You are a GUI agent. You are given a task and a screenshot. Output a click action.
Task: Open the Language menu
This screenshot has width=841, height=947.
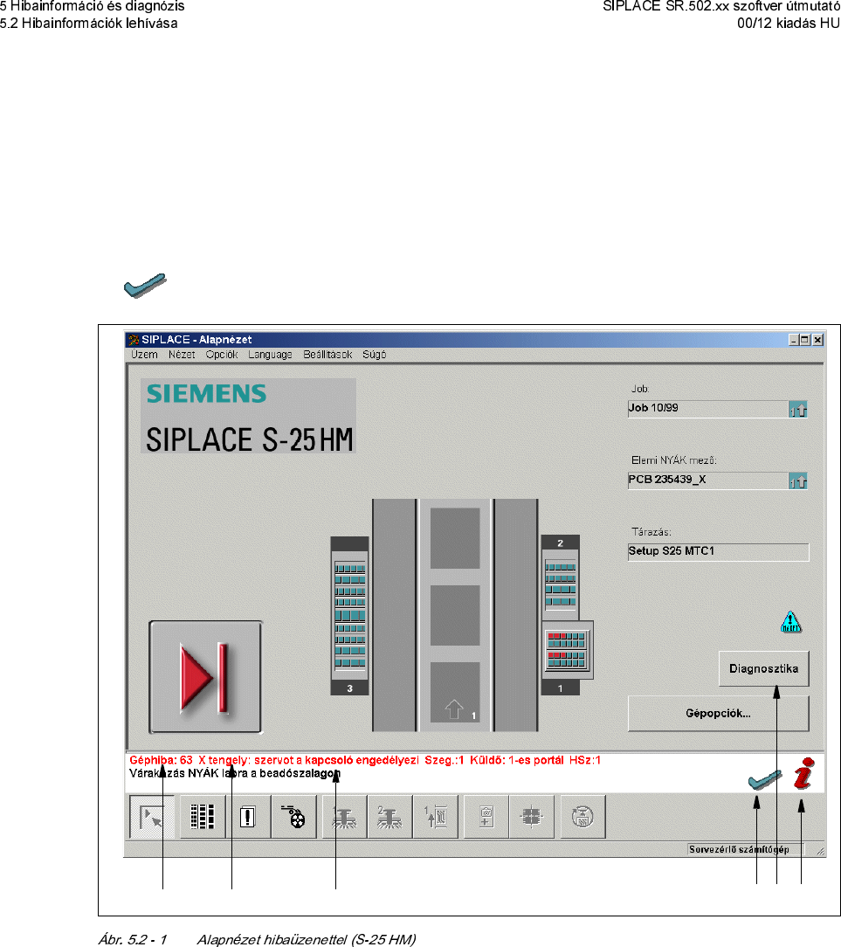point(270,355)
